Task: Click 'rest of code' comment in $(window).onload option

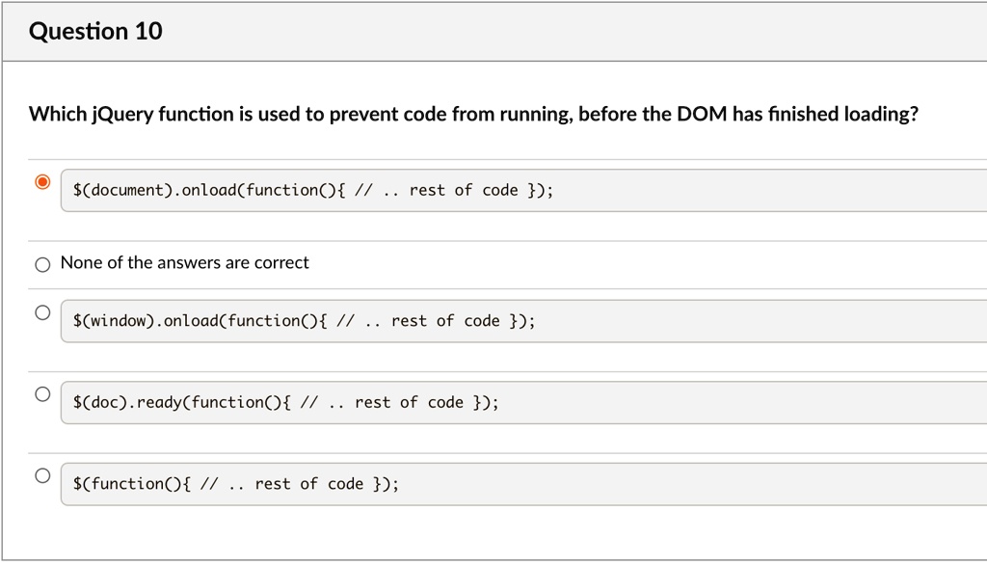Action: coord(445,321)
